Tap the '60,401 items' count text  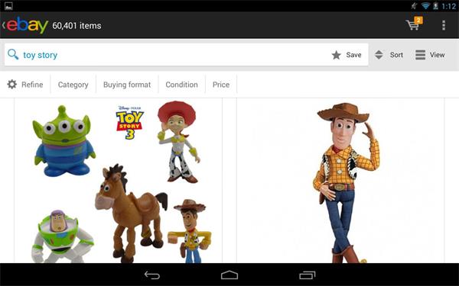pos(76,26)
